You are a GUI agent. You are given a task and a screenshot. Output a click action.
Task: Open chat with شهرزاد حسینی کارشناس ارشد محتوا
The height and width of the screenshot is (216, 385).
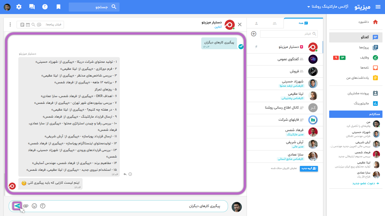(285, 84)
